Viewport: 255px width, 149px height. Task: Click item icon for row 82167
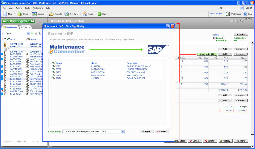tap(54, 75)
